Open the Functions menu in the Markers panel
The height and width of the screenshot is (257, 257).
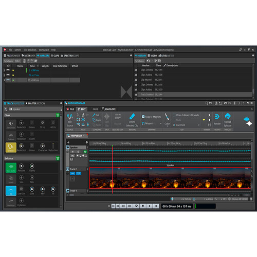[x=8, y=61]
